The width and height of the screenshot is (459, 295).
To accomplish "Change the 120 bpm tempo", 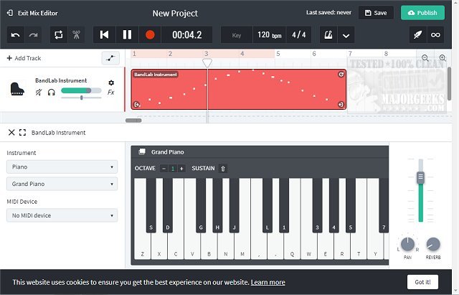I will 270,35.
